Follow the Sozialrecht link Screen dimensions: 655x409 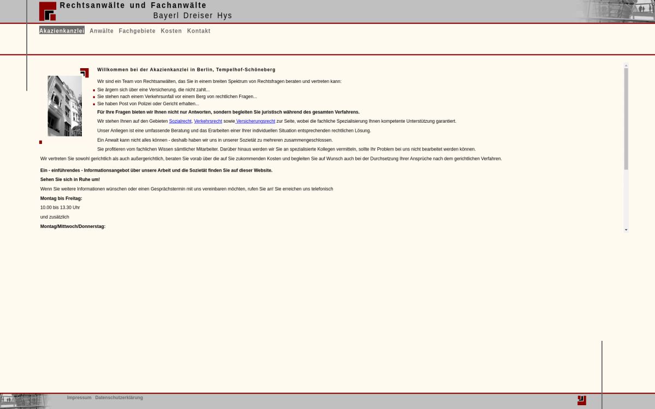tap(180, 121)
